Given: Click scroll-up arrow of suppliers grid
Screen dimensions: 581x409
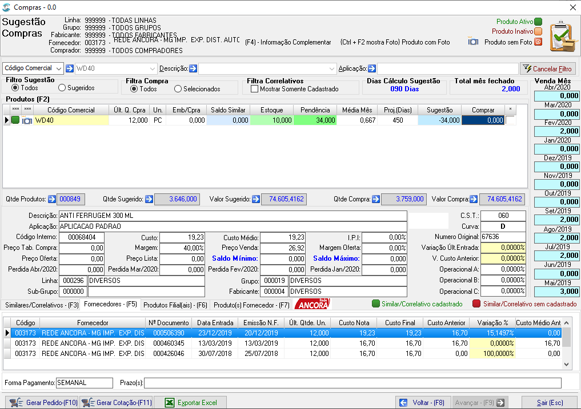Looking at the screenshot, I should [x=567, y=323].
